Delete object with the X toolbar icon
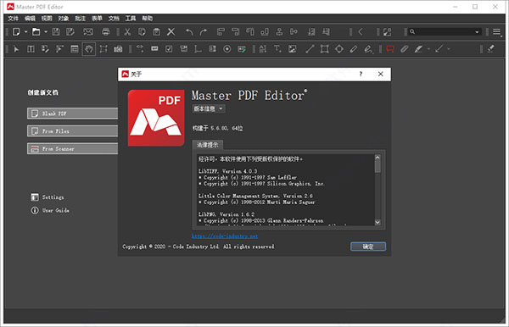Image resolution: width=509 pixels, height=327 pixels. coord(171,31)
